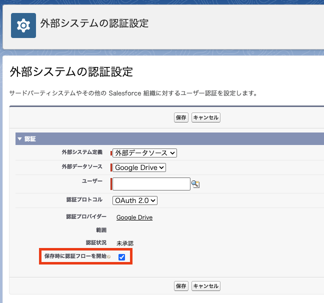Click the 保存時に認証フローを開始 label text
The height and width of the screenshot is (303, 324).
click(x=75, y=256)
